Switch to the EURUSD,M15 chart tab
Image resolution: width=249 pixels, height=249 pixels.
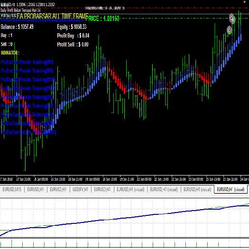(12, 189)
